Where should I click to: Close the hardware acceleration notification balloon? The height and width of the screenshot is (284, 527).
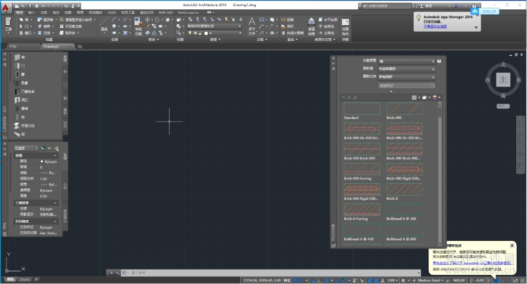coord(512,246)
